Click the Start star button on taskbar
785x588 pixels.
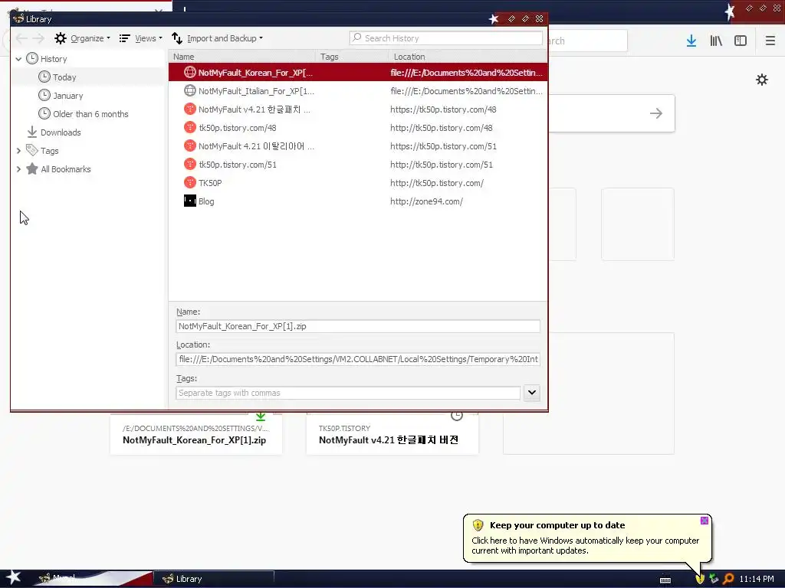(x=14, y=578)
